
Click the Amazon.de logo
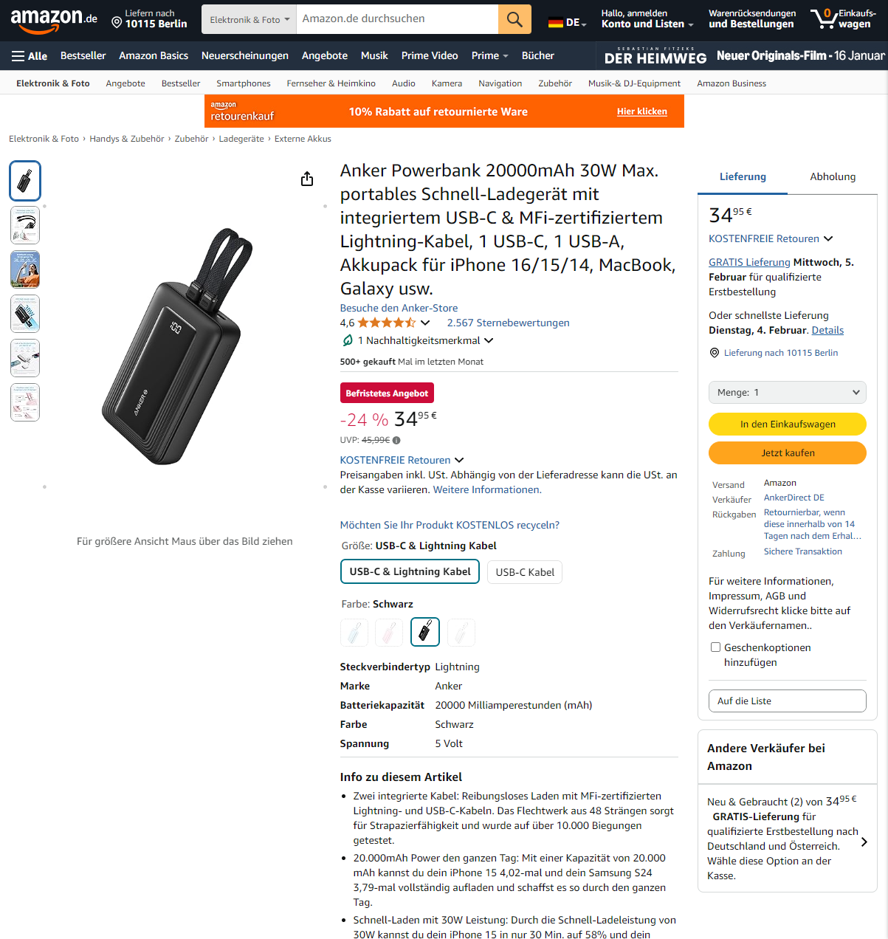(54, 20)
